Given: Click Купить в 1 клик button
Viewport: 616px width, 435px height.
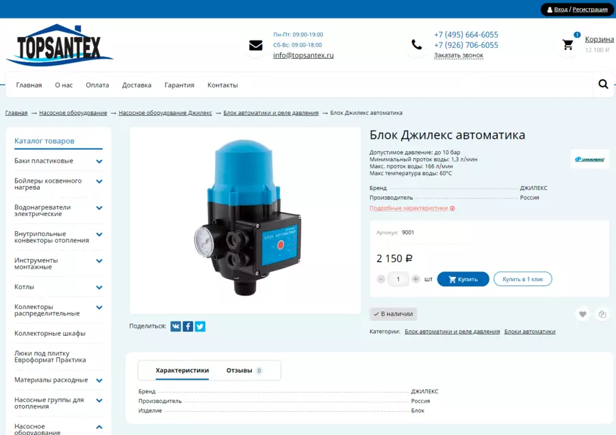Looking at the screenshot, I should tap(522, 279).
